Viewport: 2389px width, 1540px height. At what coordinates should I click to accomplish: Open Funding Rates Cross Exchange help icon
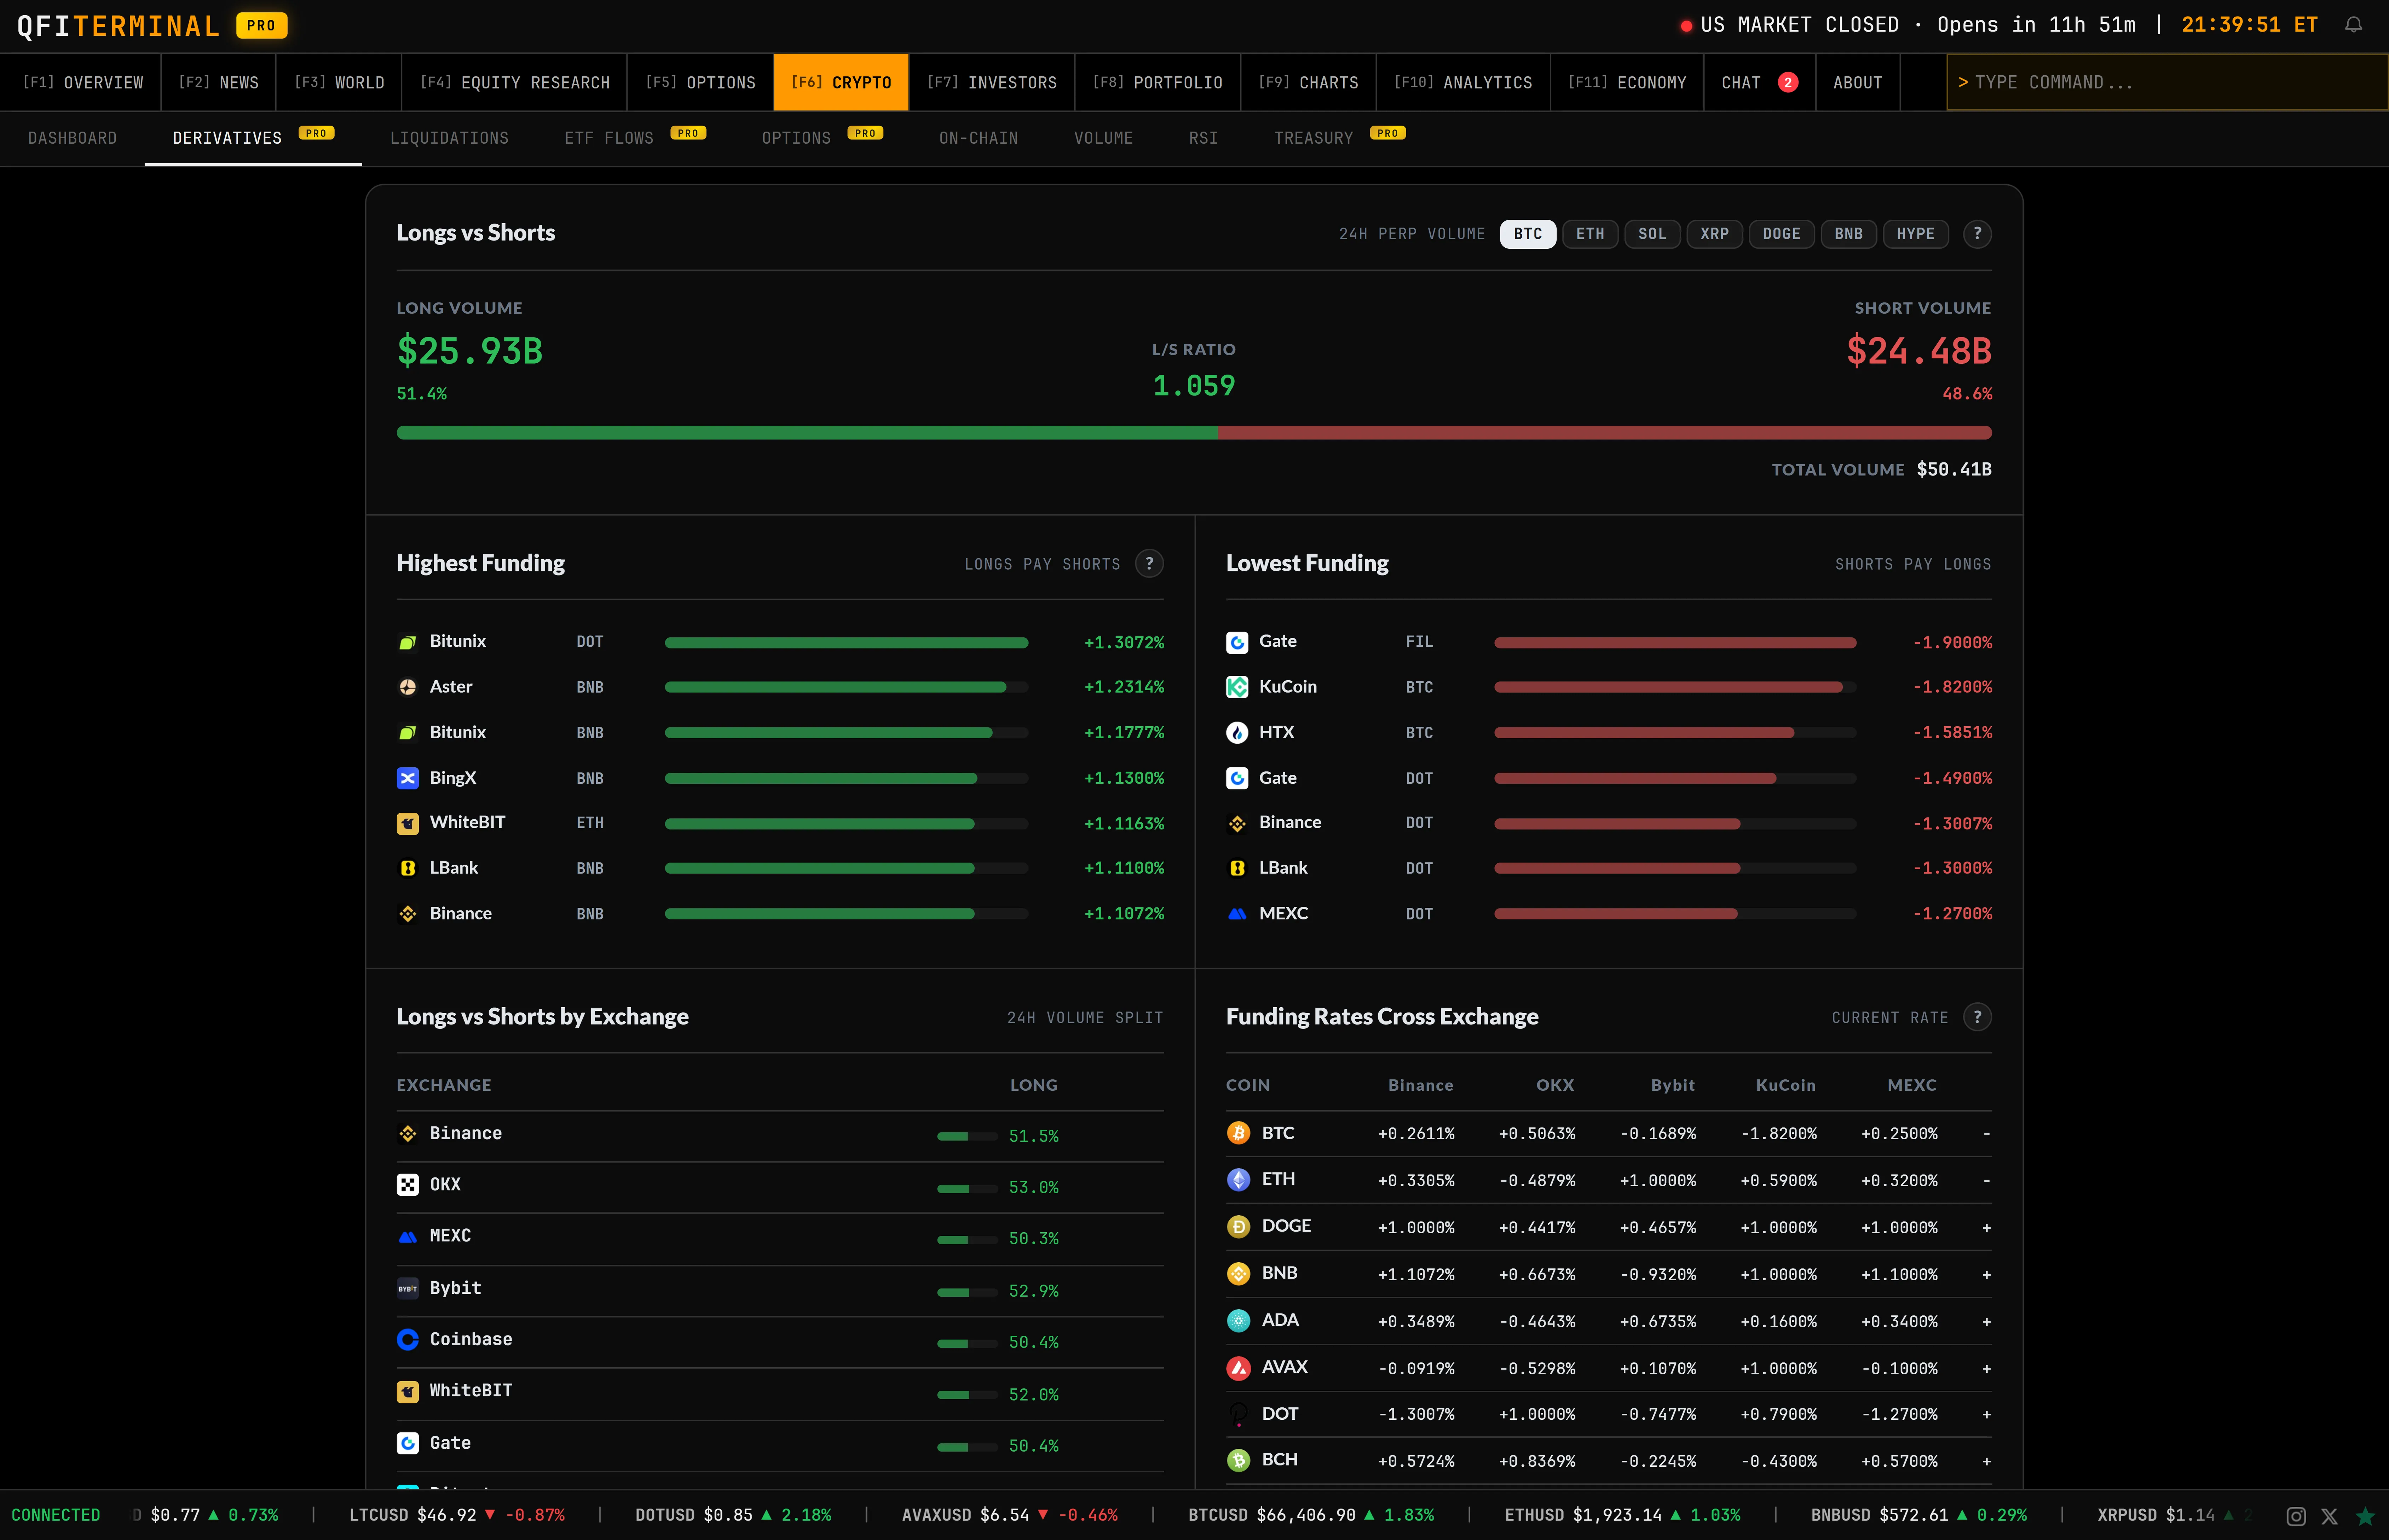click(x=1977, y=1017)
